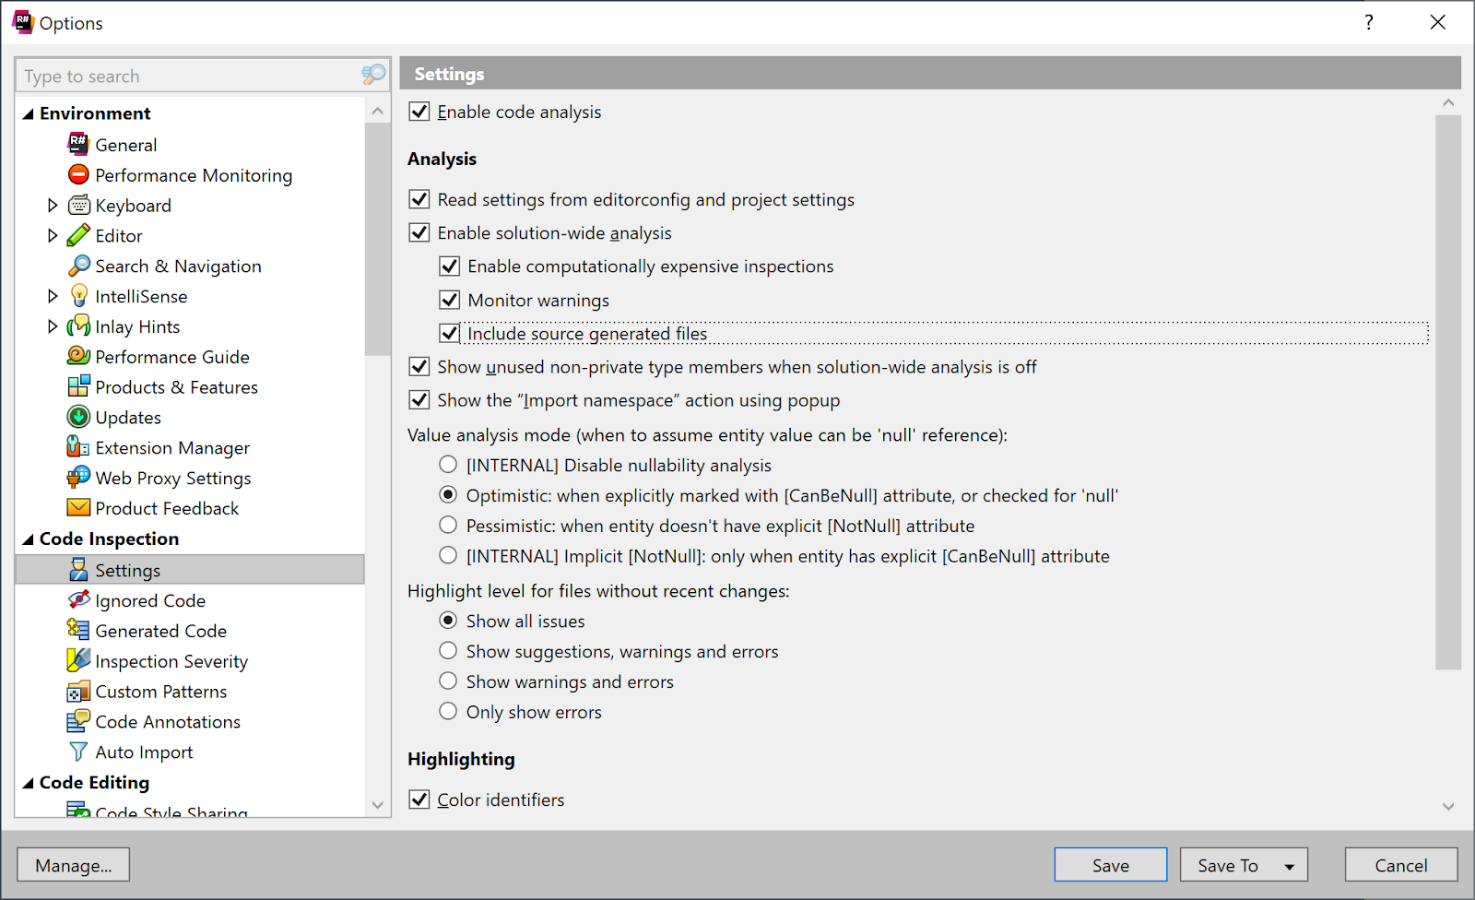The width and height of the screenshot is (1475, 900).
Task: Click the Product Feedback envelope icon
Action: 78,508
